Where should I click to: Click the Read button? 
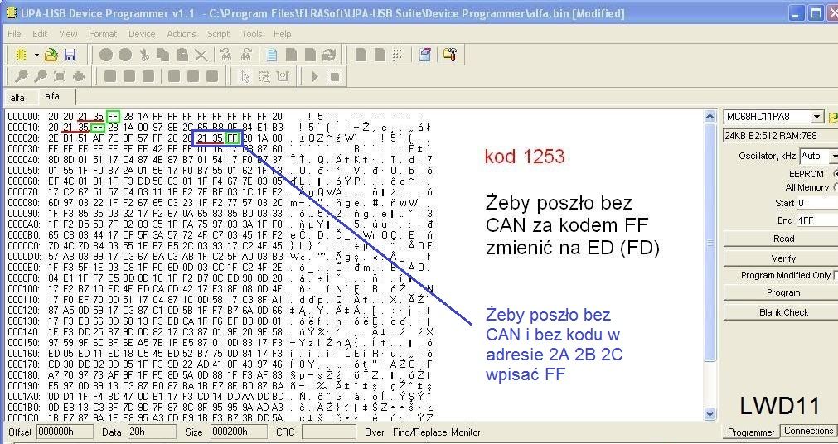pos(783,239)
